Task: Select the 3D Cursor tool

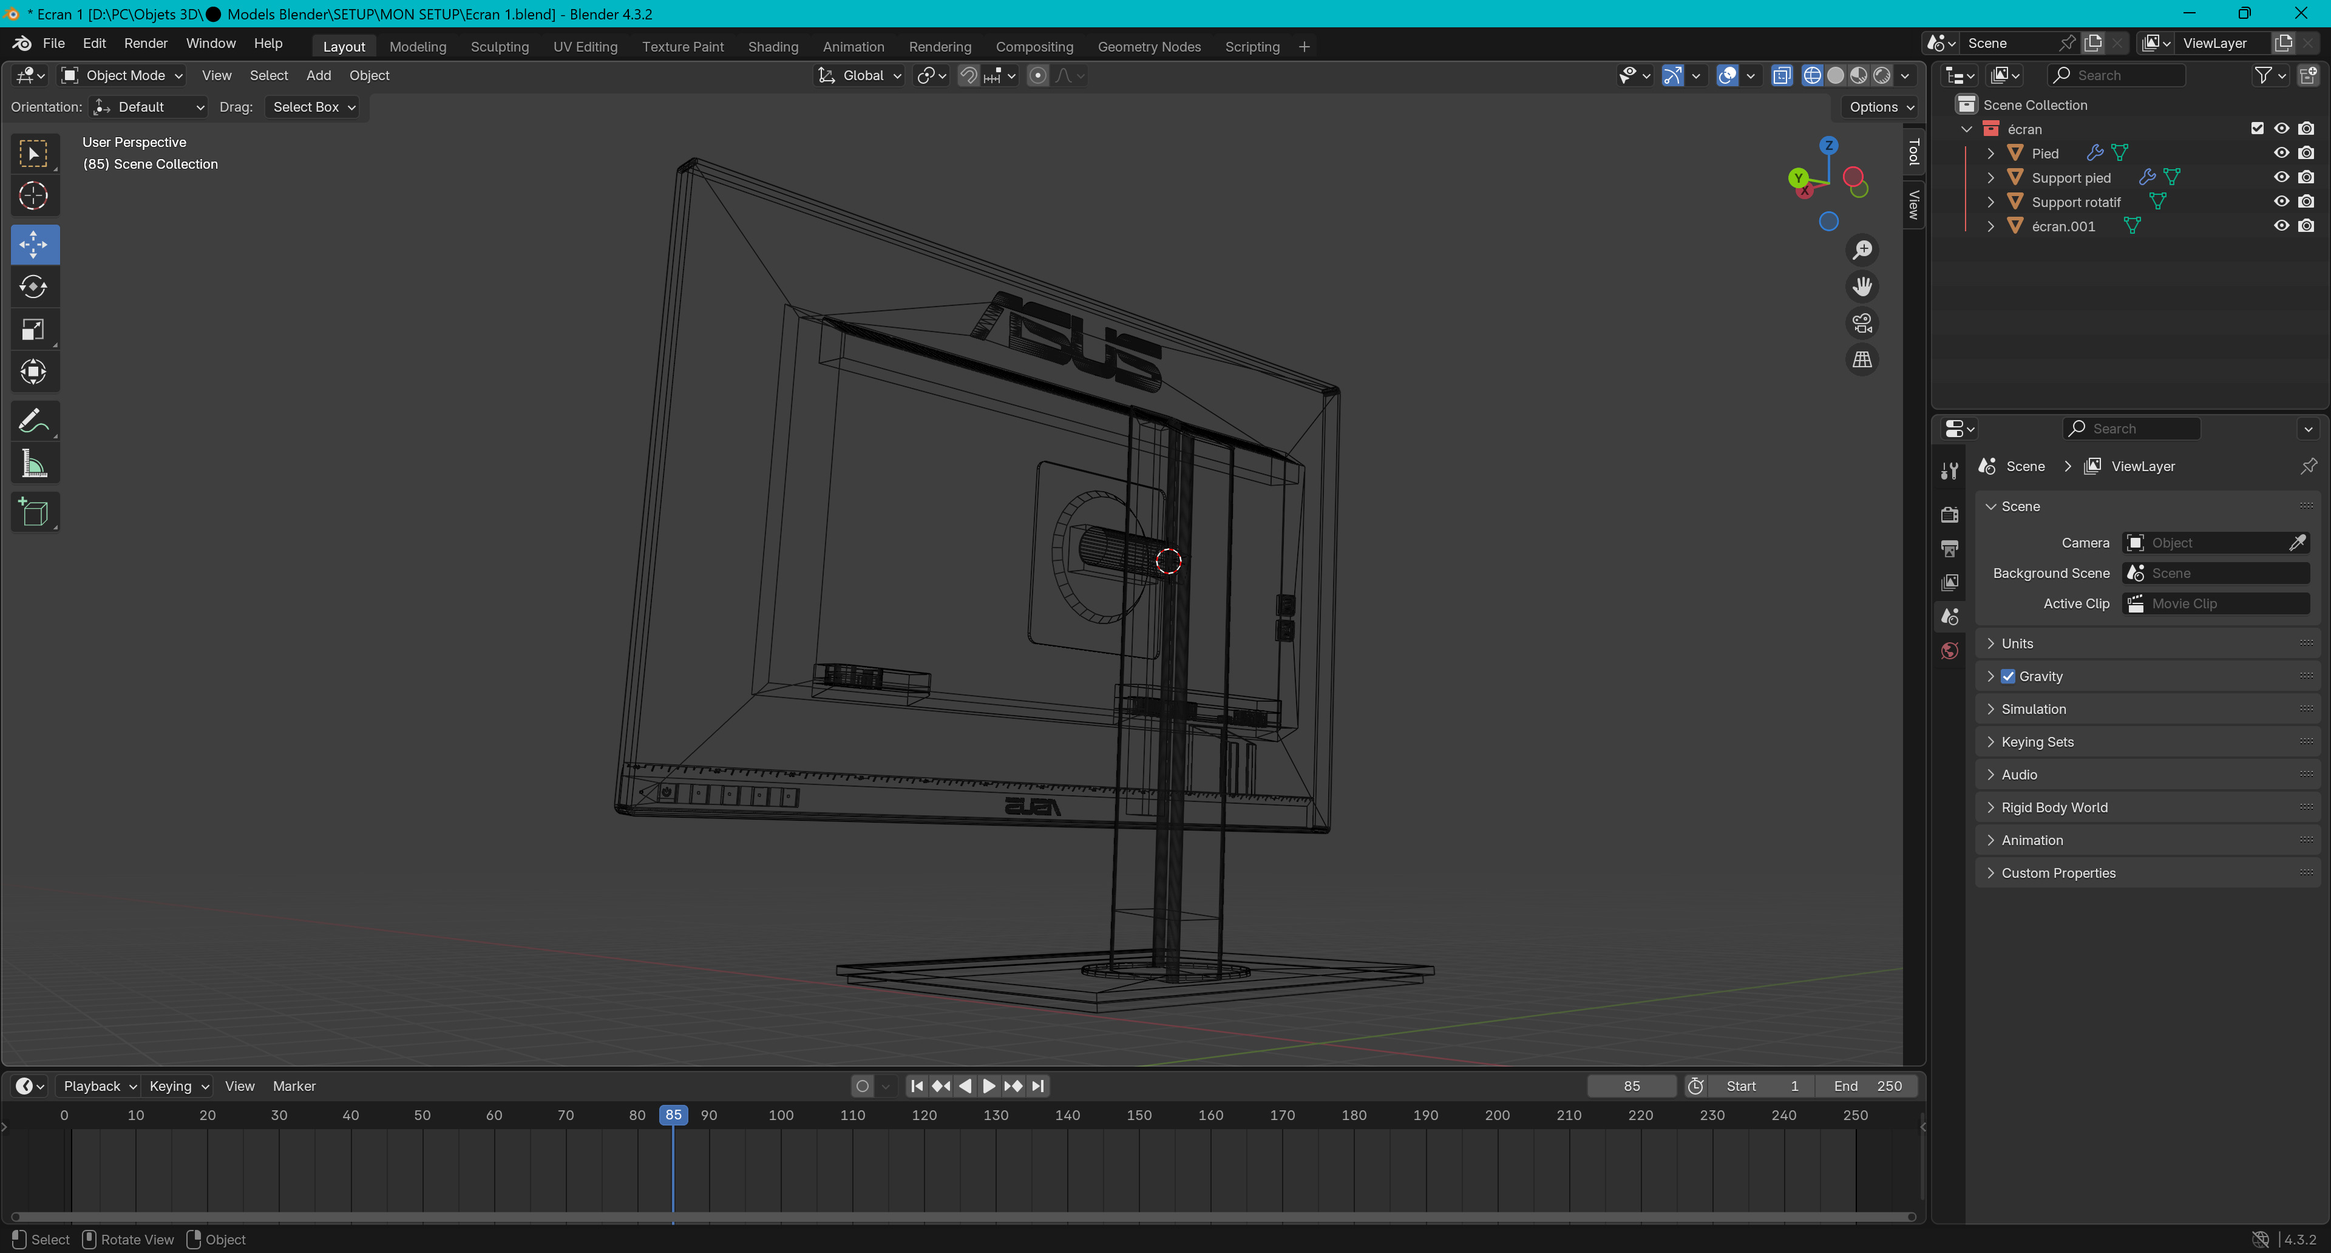Action: click(x=35, y=196)
